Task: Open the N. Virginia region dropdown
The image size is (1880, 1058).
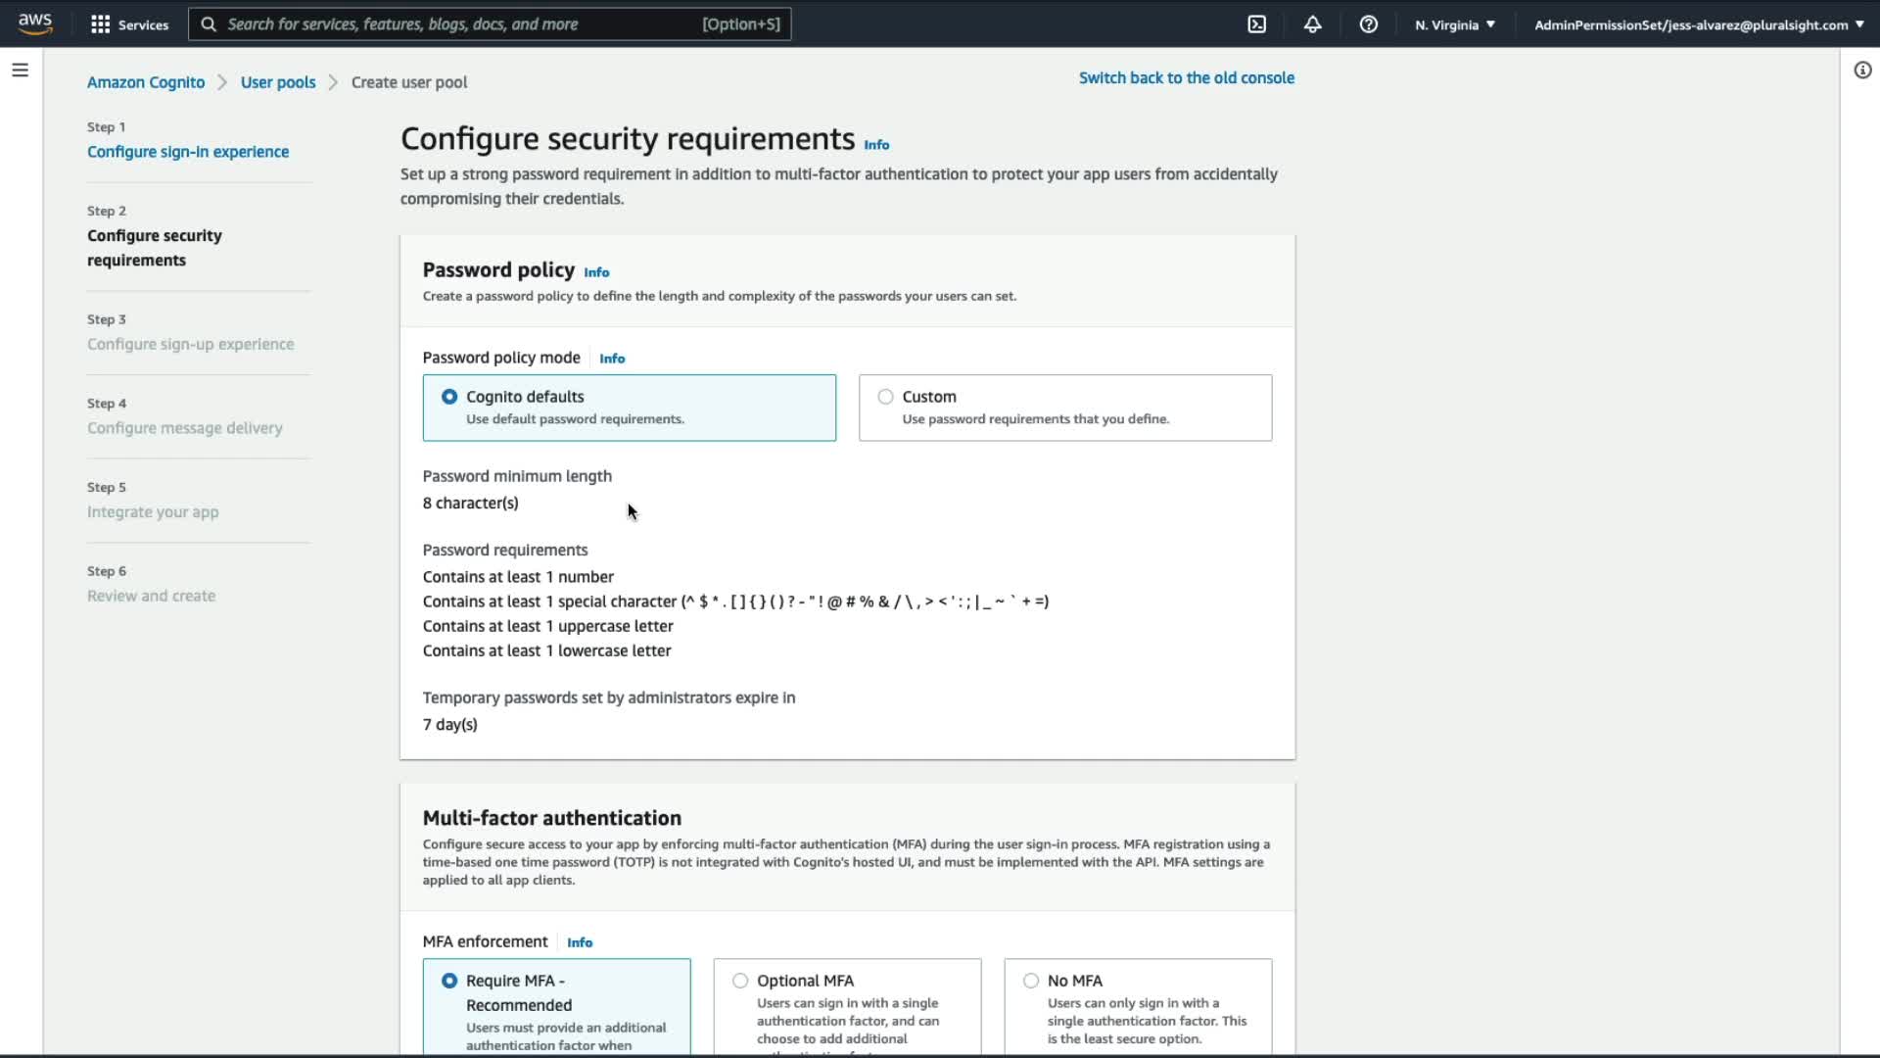Action: [1454, 24]
